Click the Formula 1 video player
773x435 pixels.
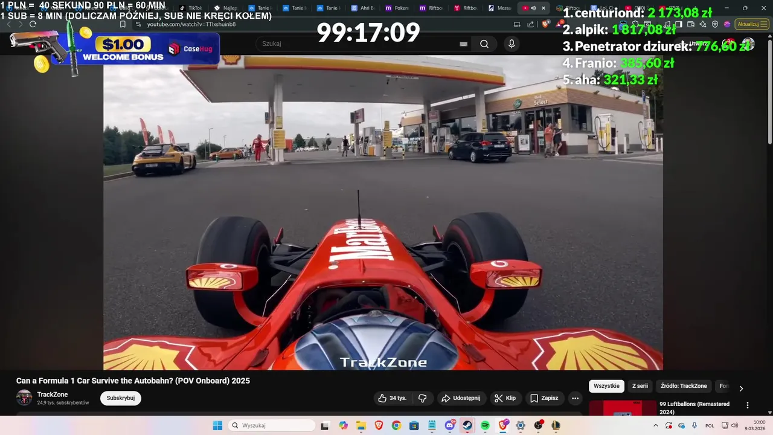[x=383, y=213]
